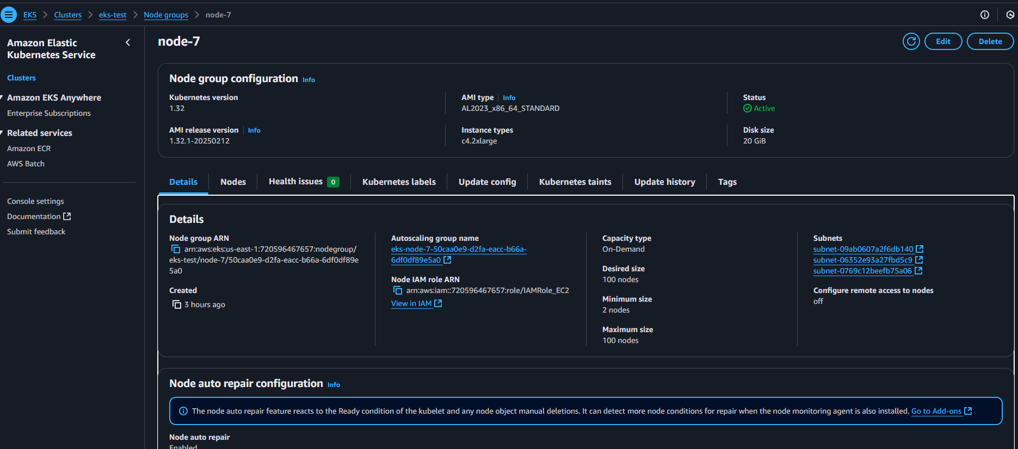Click View in IAM link
The image size is (1018, 449).
411,303
